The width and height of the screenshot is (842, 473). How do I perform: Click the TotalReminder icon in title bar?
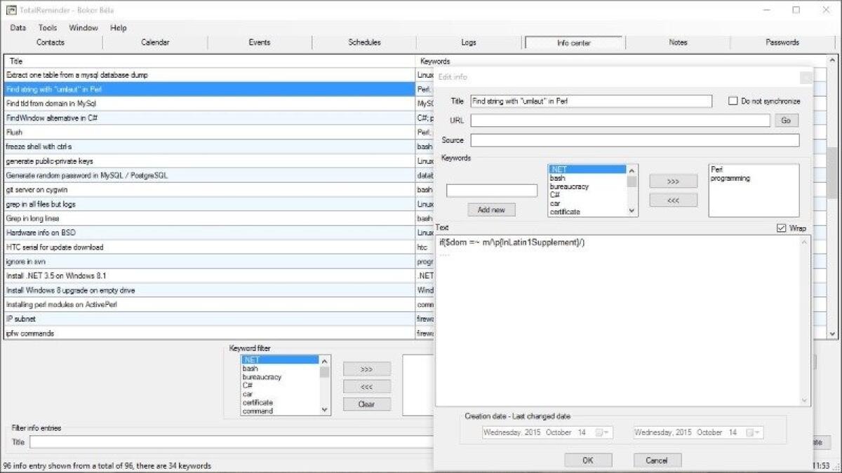click(11, 10)
